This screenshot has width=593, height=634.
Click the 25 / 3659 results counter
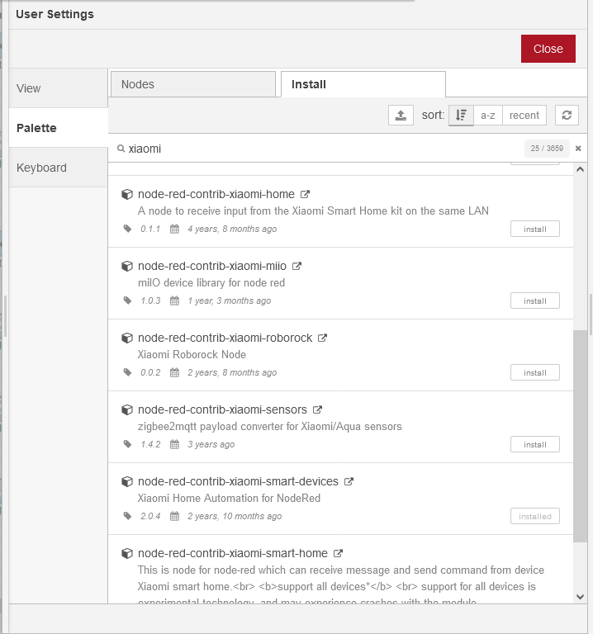[x=547, y=149]
